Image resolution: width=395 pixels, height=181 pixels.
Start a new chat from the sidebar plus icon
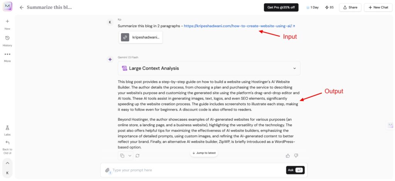pos(7,21)
